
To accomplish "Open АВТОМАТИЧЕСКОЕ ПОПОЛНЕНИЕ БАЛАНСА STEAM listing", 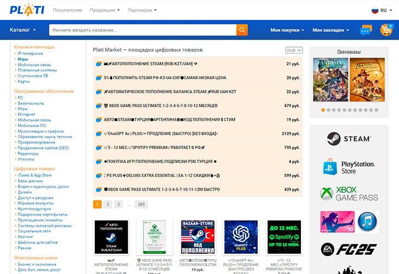I will click(170, 92).
